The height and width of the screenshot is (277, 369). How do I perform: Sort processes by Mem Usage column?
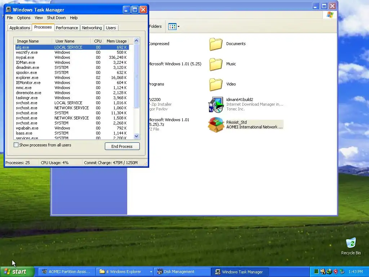pos(116,41)
